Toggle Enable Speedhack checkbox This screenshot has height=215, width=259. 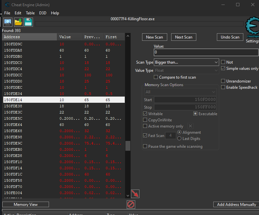click(x=223, y=87)
